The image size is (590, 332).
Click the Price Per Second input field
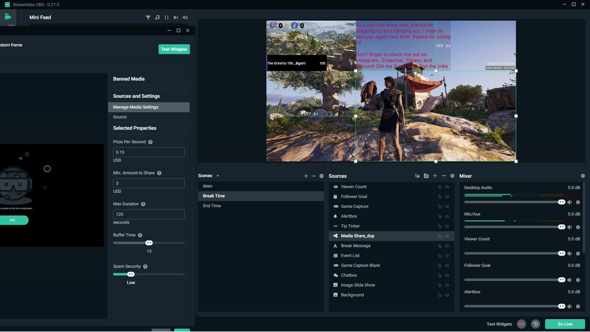[x=149, y=152]
